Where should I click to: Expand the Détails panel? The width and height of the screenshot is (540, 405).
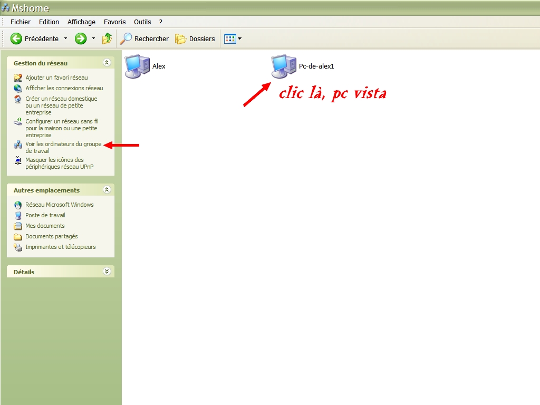107,272
